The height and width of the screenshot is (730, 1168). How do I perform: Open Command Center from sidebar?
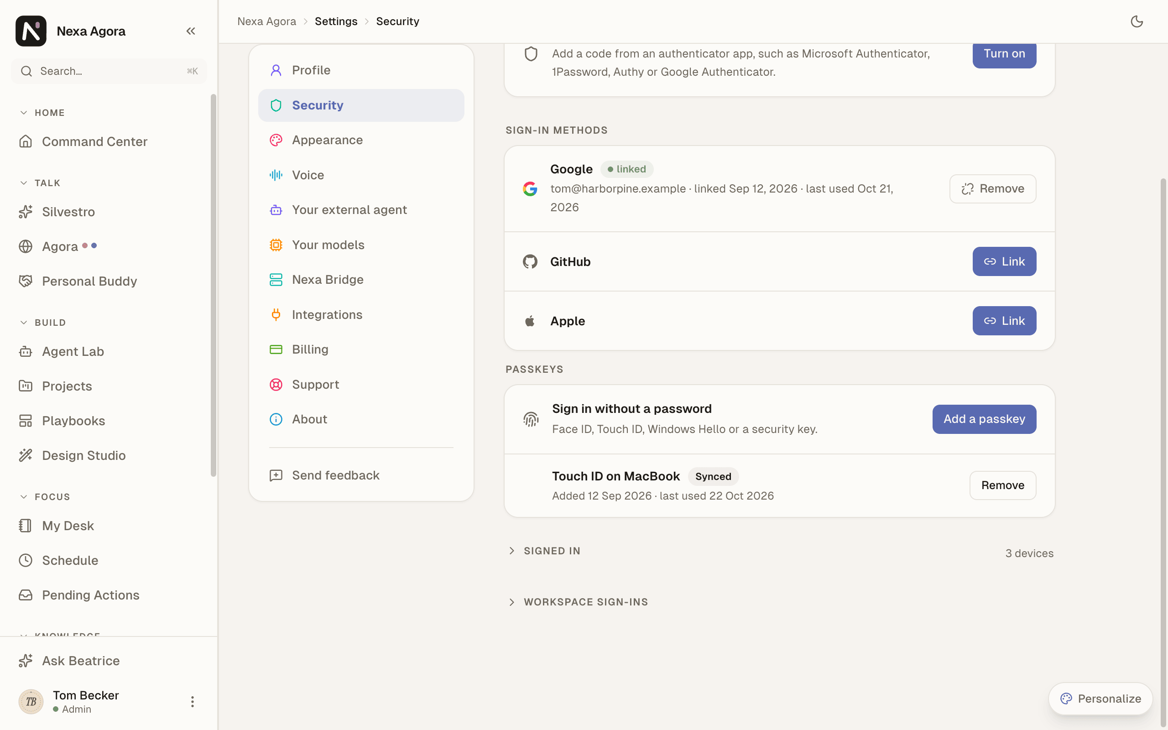point(109,141)
